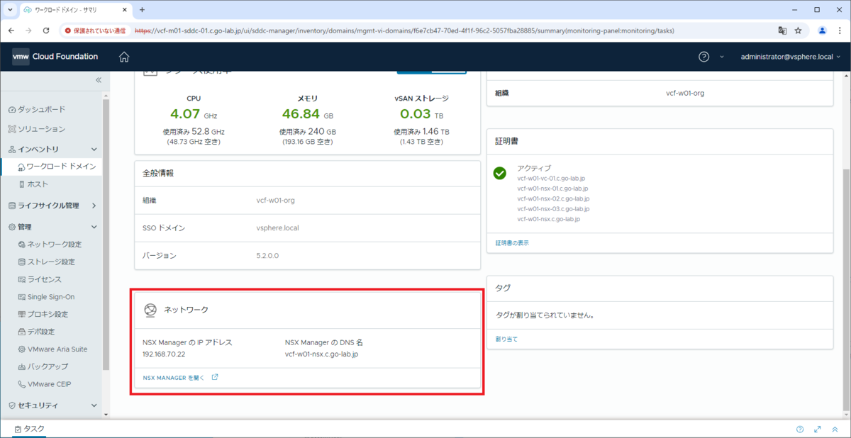Open the tab search dropdown arrow
This screenshot has height=438, width=851.
coord(9,10)
